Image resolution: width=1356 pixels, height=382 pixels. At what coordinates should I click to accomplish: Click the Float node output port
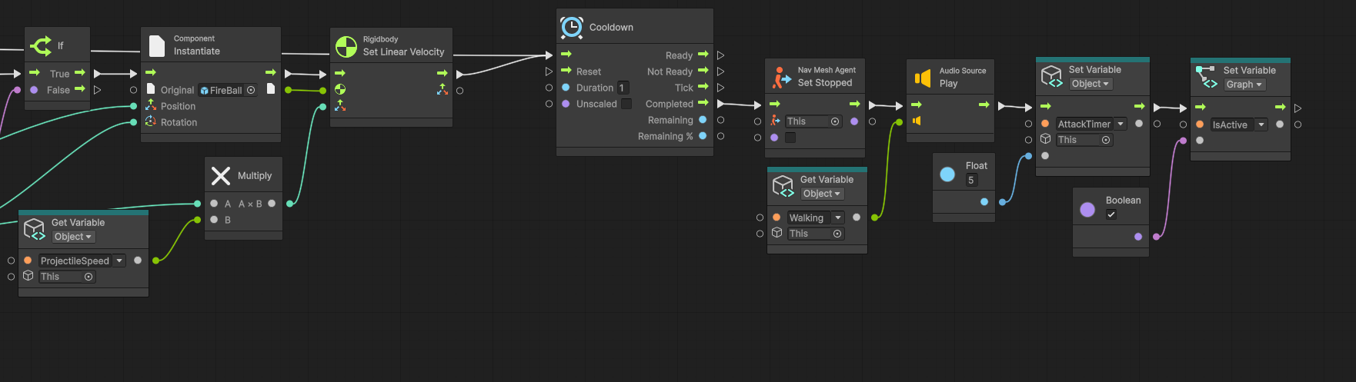point(984,201)
